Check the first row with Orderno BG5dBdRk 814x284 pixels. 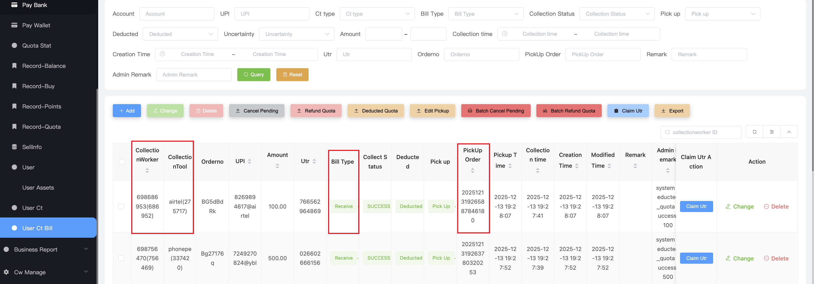(121, 206)
